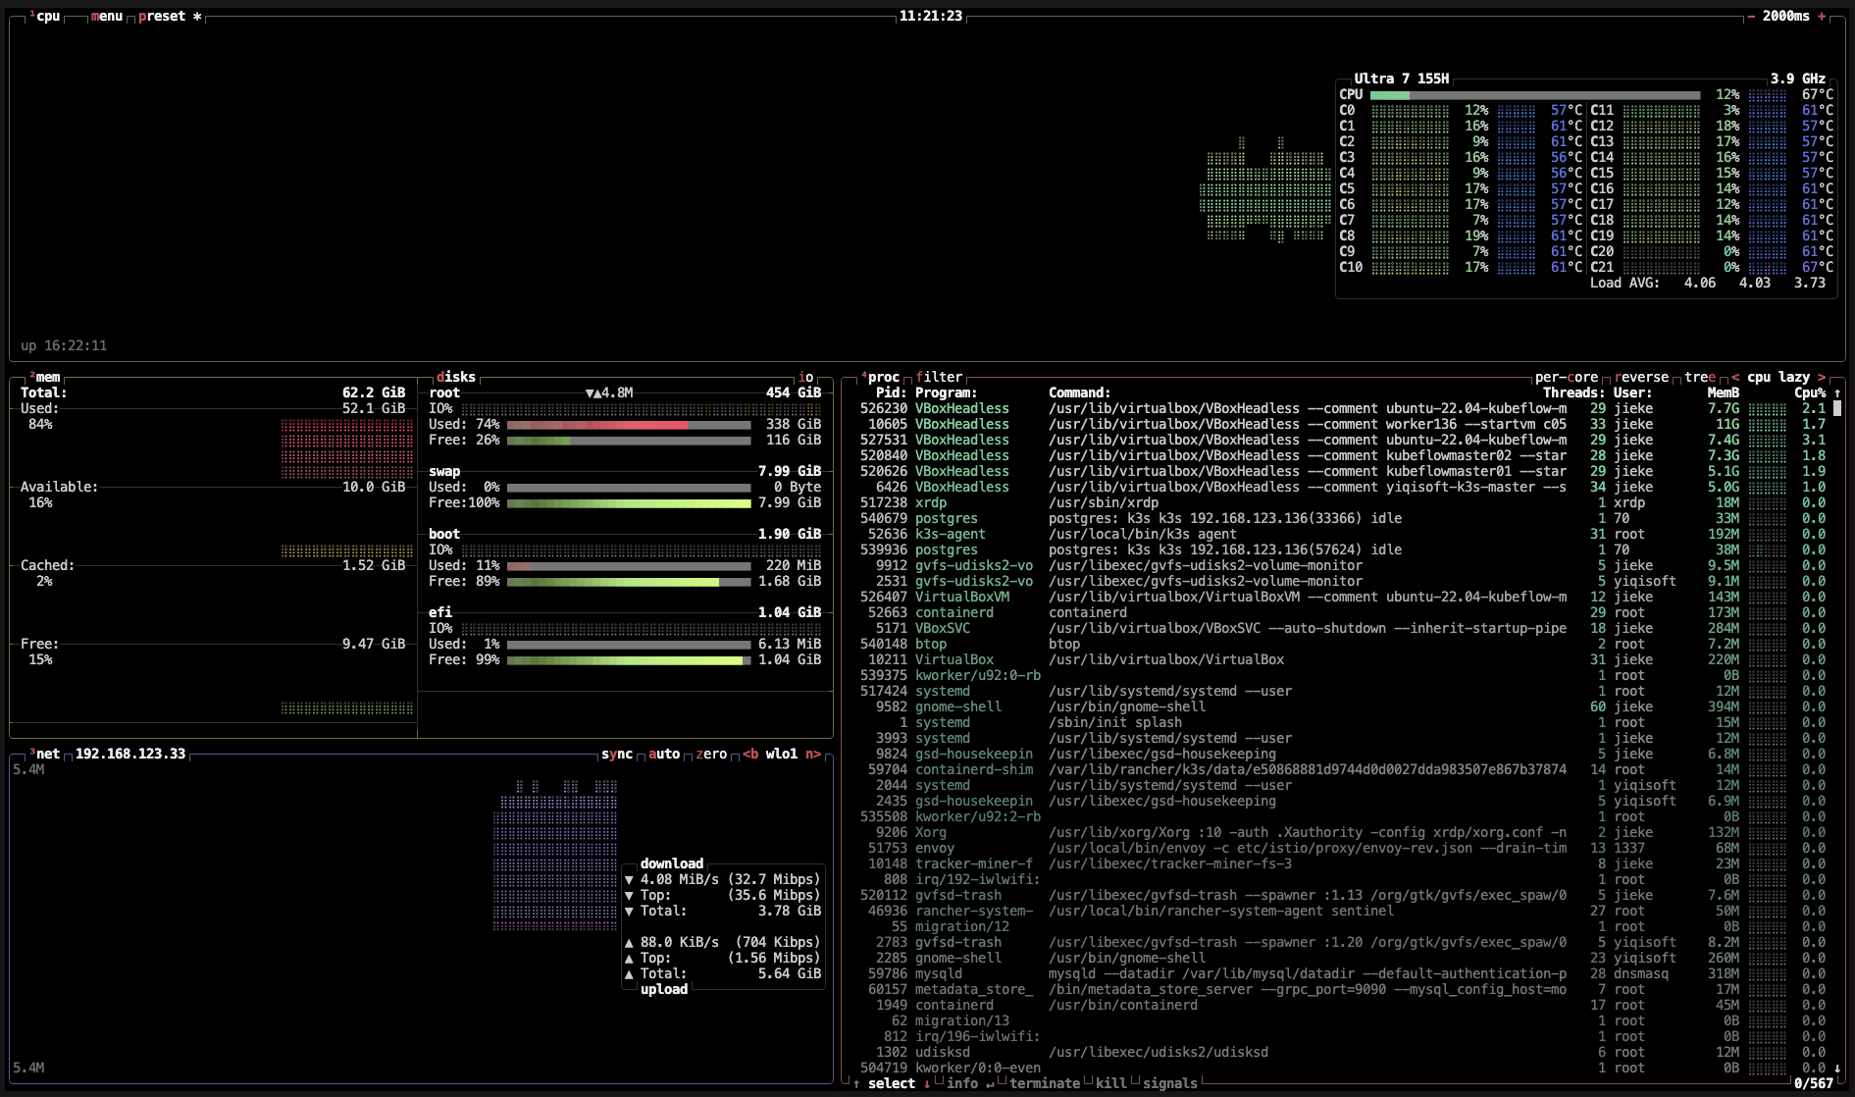The width and height of the screenshot is (1855, 1097).
Task: Toggle reverse sorting of processes
Action: (x=1641, y=377)
